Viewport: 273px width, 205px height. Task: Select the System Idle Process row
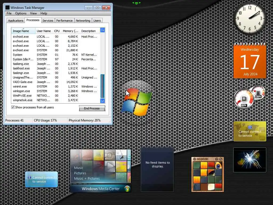(x=55, y=59)
